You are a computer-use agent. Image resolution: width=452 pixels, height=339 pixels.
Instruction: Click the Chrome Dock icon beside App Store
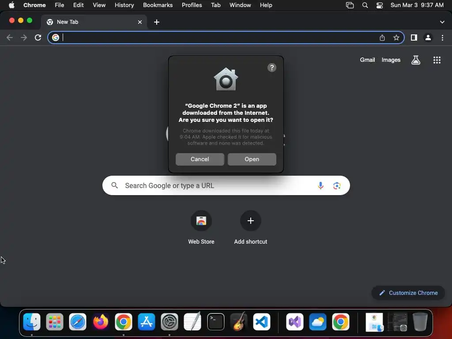click(x=124, y=322)
